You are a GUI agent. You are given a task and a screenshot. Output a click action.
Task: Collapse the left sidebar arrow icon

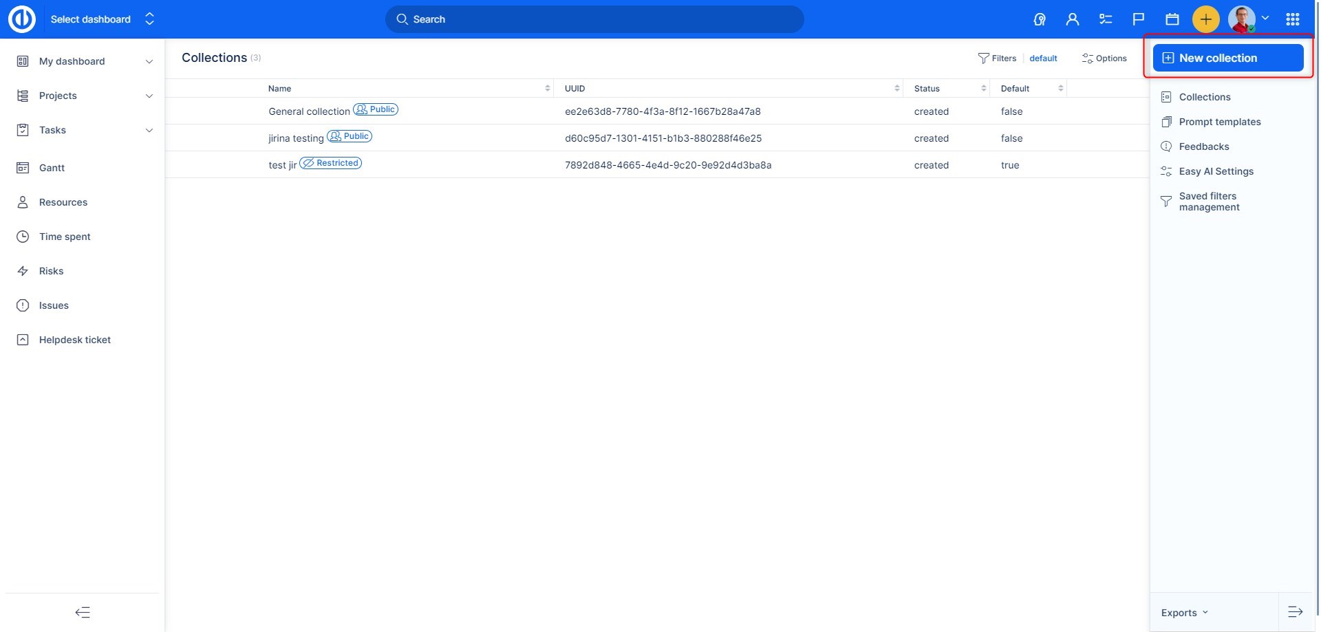click(83, 612)
